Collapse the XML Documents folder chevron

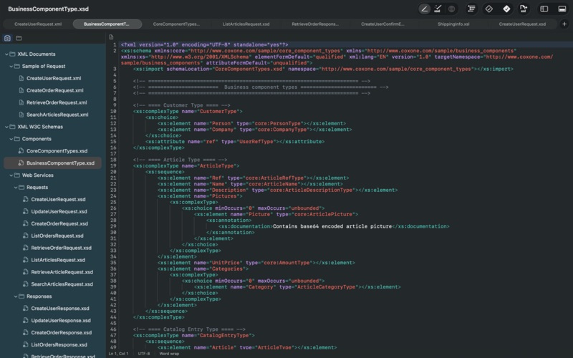coord(6,54)
